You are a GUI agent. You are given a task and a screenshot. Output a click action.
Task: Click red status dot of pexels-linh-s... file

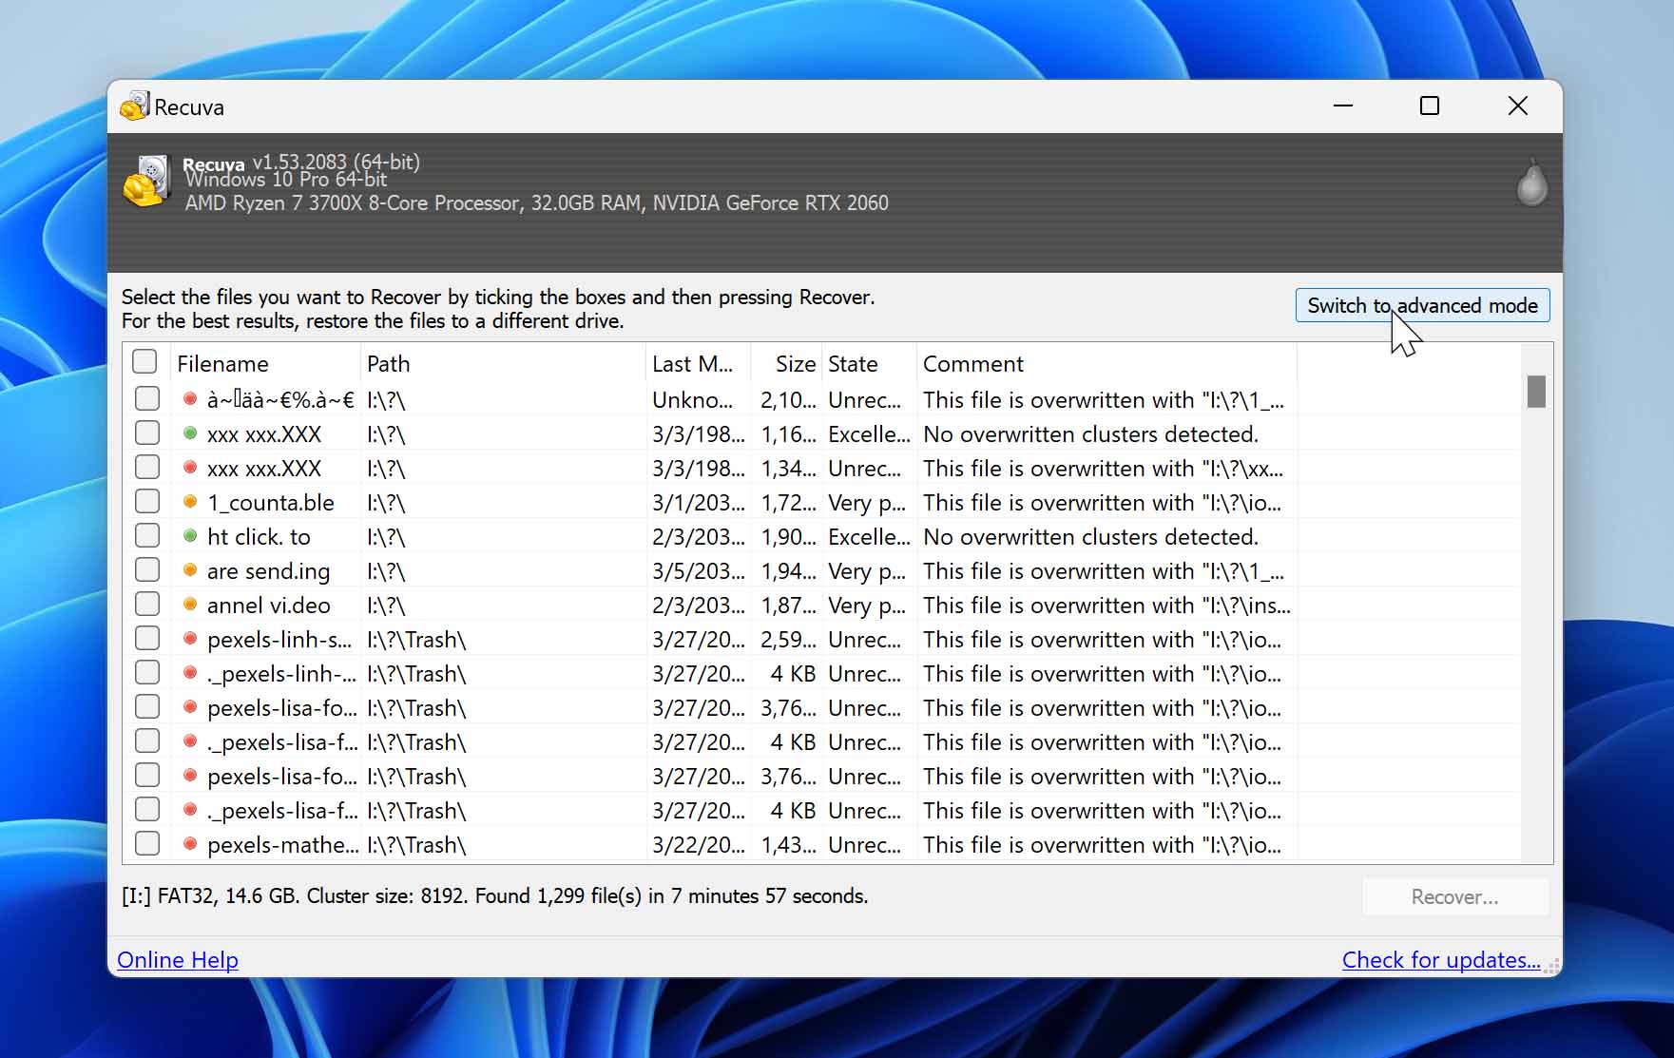(190, 639)
